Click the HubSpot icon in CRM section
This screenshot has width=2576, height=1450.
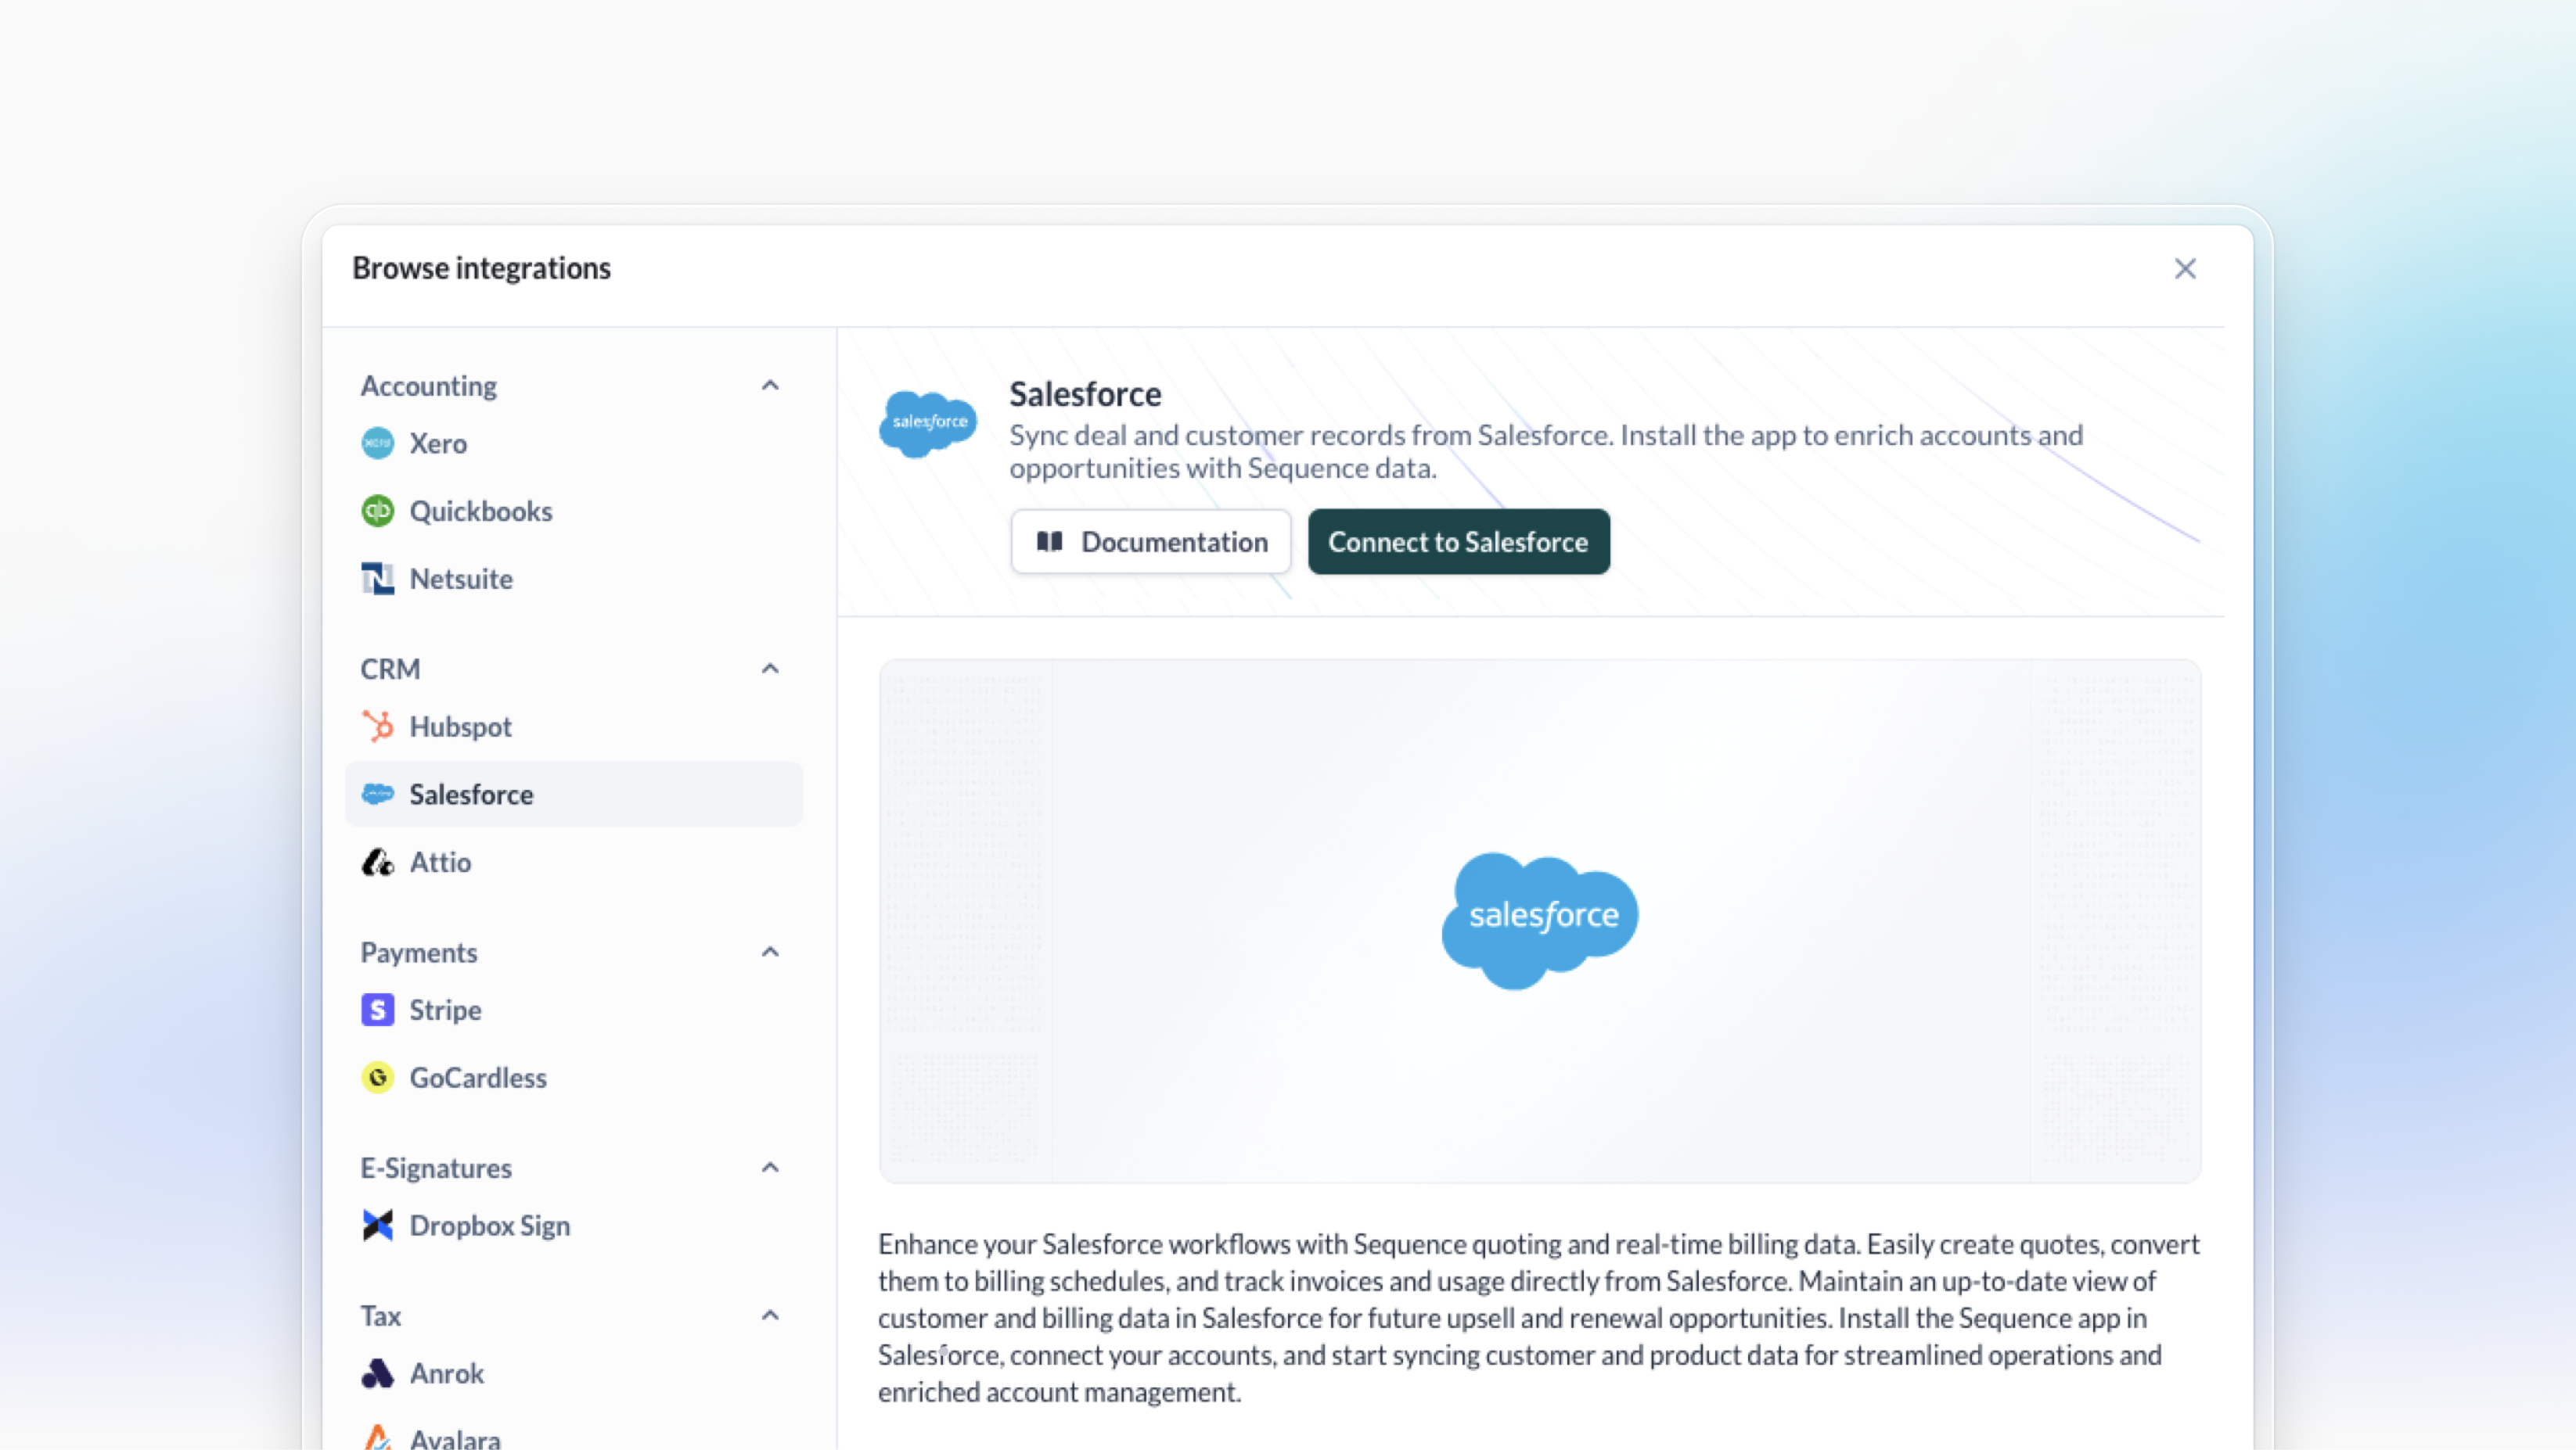(379, 727)
